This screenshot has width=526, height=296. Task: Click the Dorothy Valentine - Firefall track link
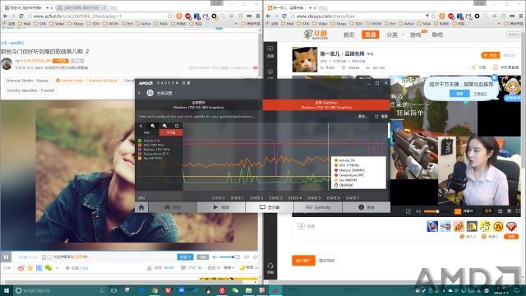[30, 90]
